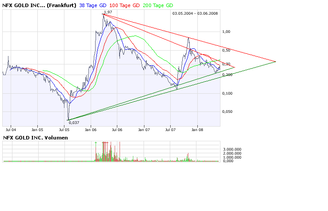This screenshot has height=211, width=328.
Task: Click the Jan 06 date axis label
Action: tap(91, 130)
